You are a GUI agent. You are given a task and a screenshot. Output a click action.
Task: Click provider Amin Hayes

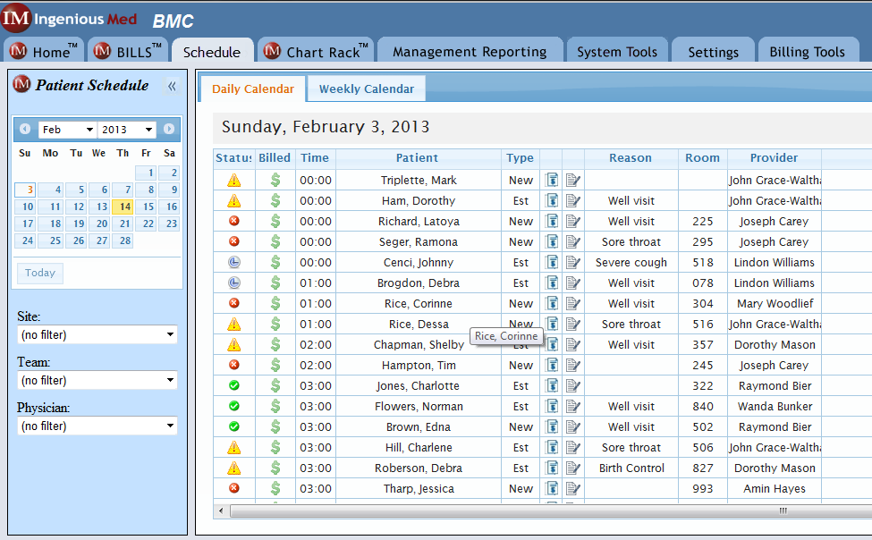775,489
